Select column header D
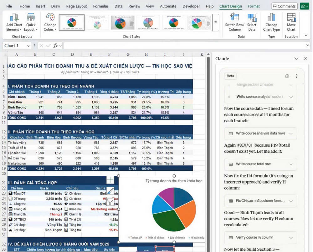 pos(72,54)
